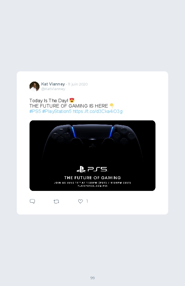Screen dimensions: 185x286
Task: Click the retweet arrows icon
Action: tap(56, 202)
